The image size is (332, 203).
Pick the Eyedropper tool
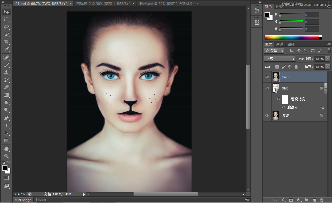click(6, 50)
